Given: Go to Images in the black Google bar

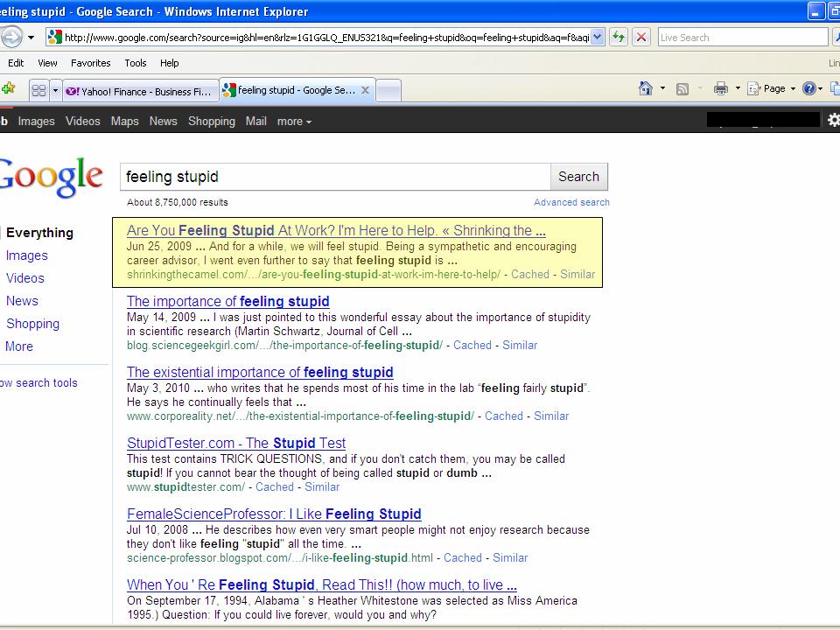Looking at the screenshot, I should (x=37, y=121).
